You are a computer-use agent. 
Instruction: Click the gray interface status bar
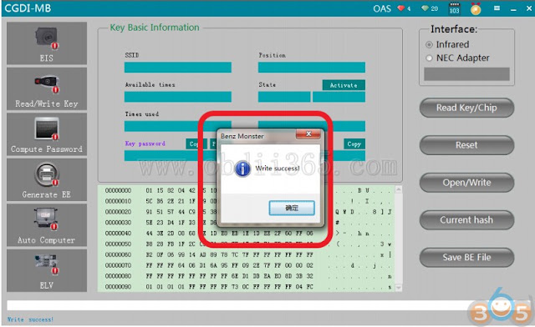click(466, 74)
